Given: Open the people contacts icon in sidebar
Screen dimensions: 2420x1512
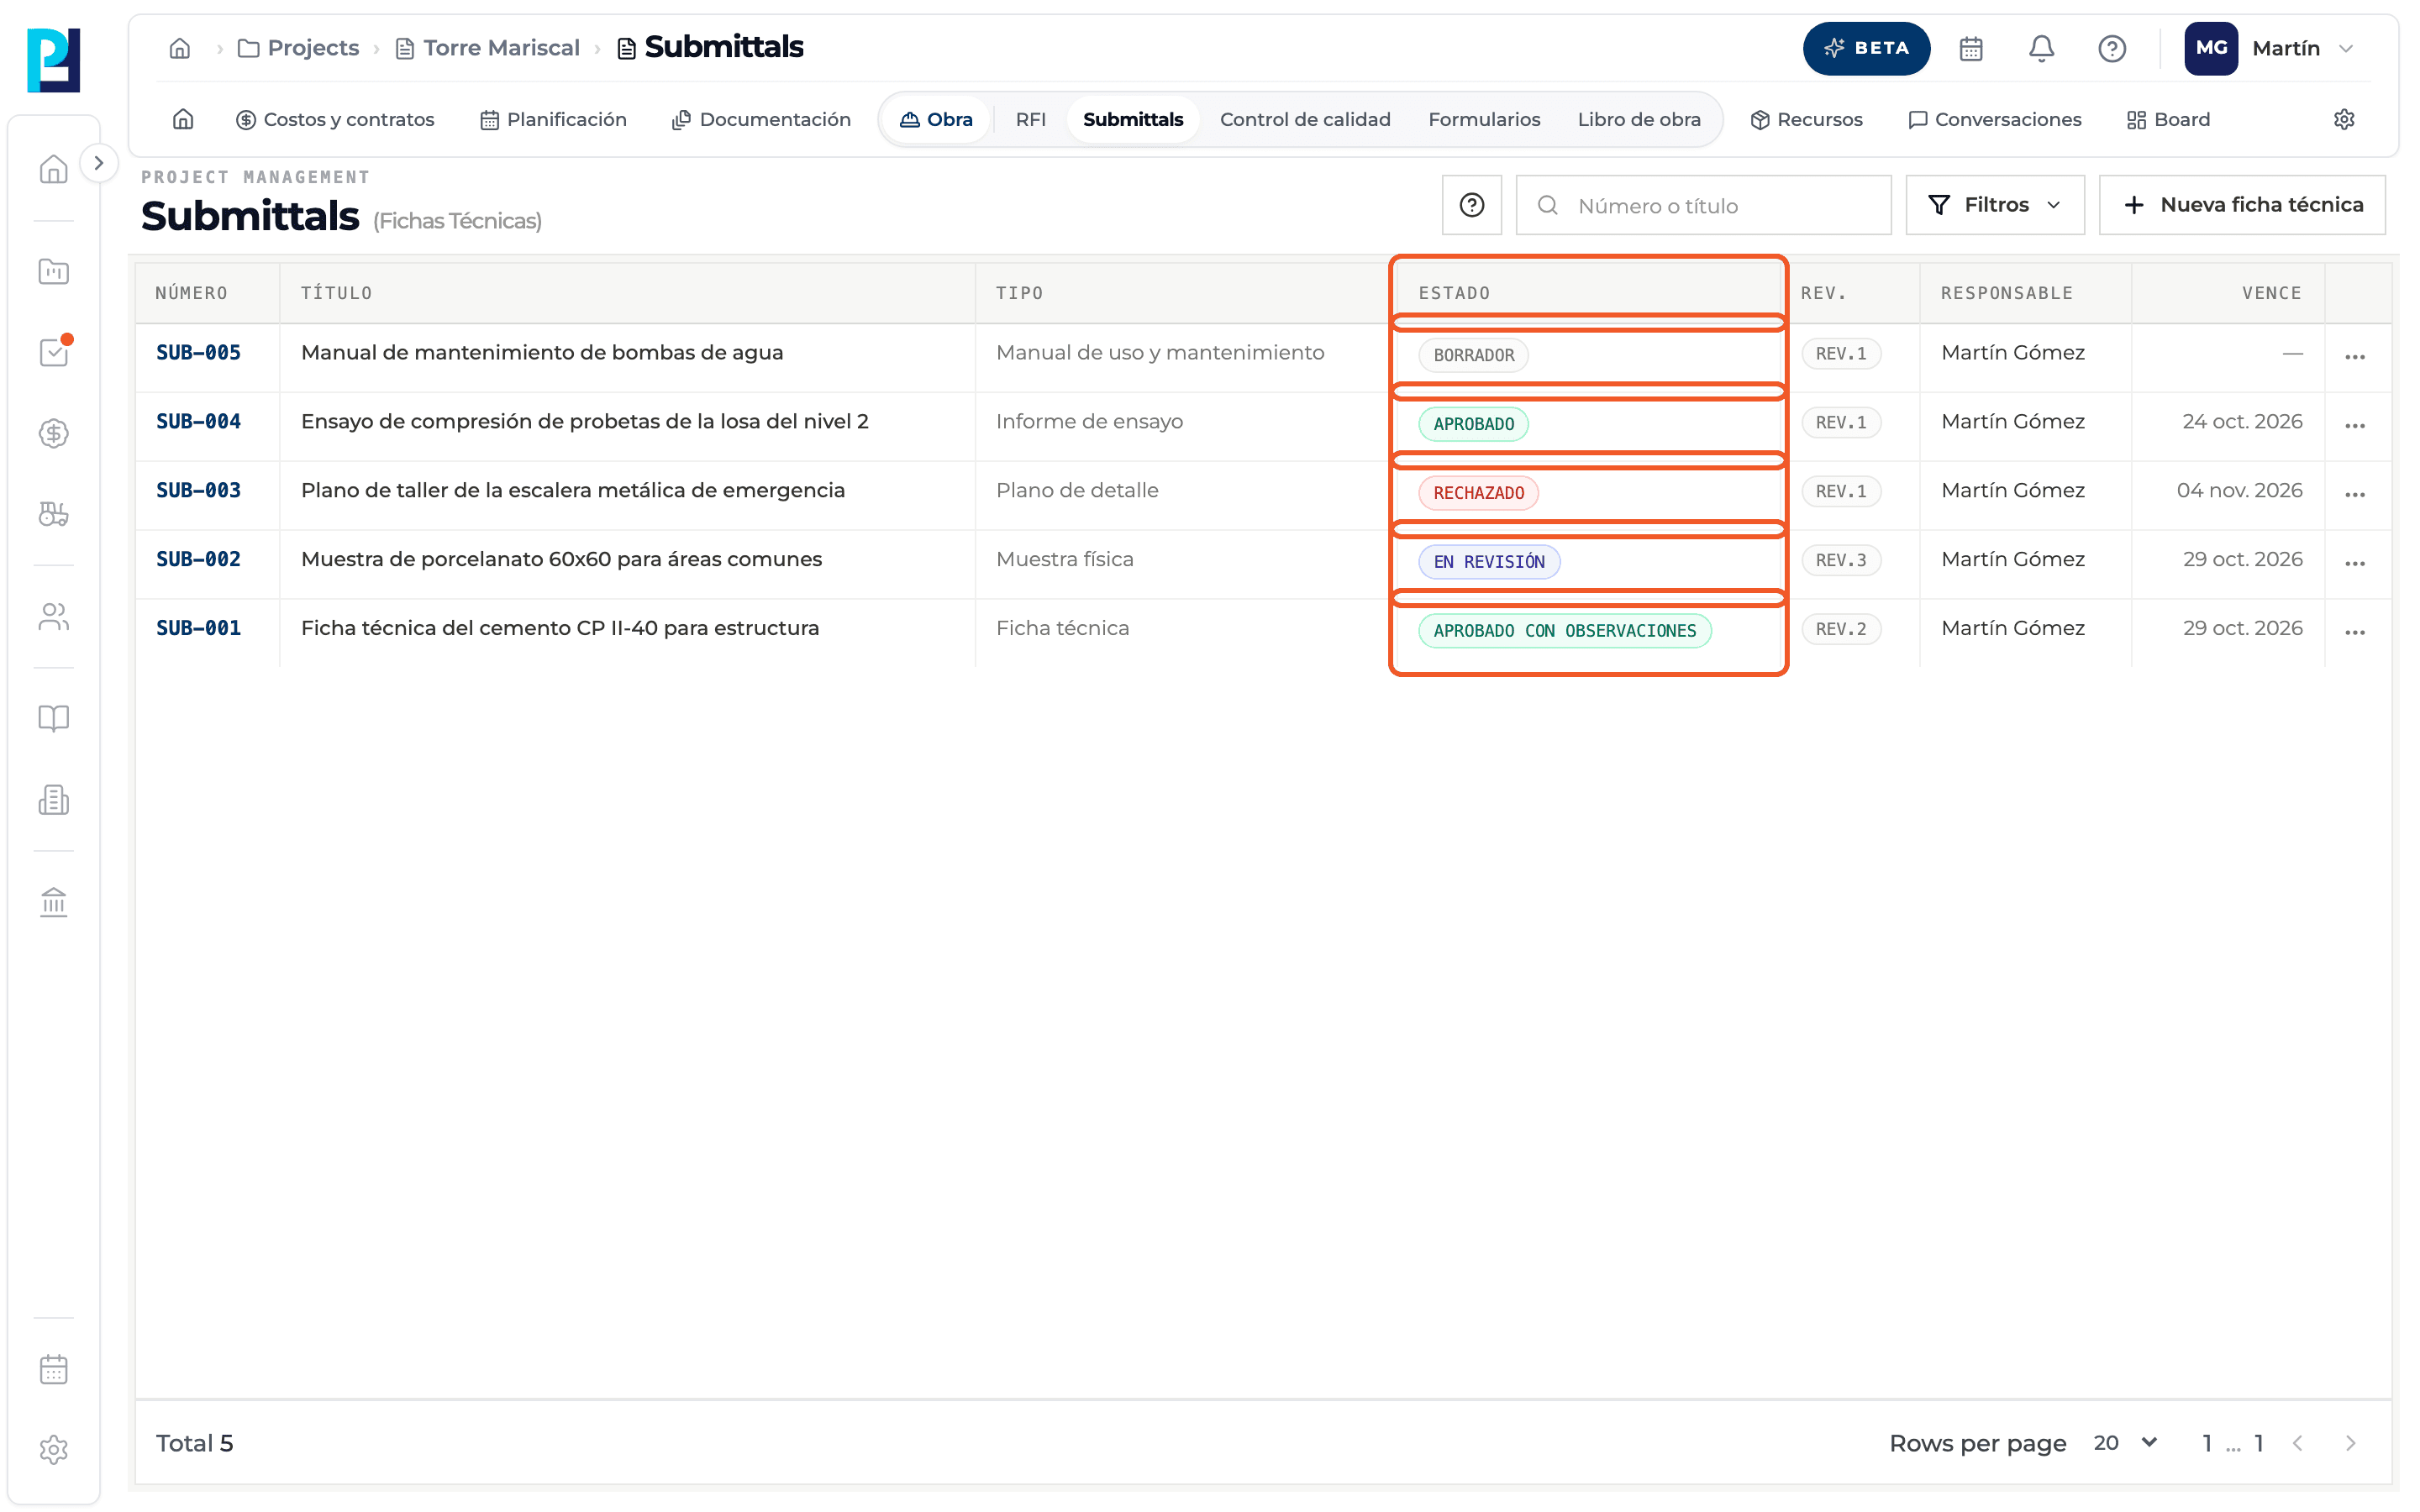Looking at the screenshot, I should pyautogui.click(x=53, y=617).
